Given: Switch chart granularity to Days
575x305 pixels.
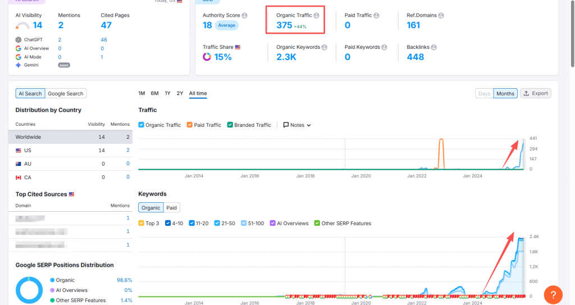Looking at the screenshot, I should pyautogui.click(x=484, y=93).
